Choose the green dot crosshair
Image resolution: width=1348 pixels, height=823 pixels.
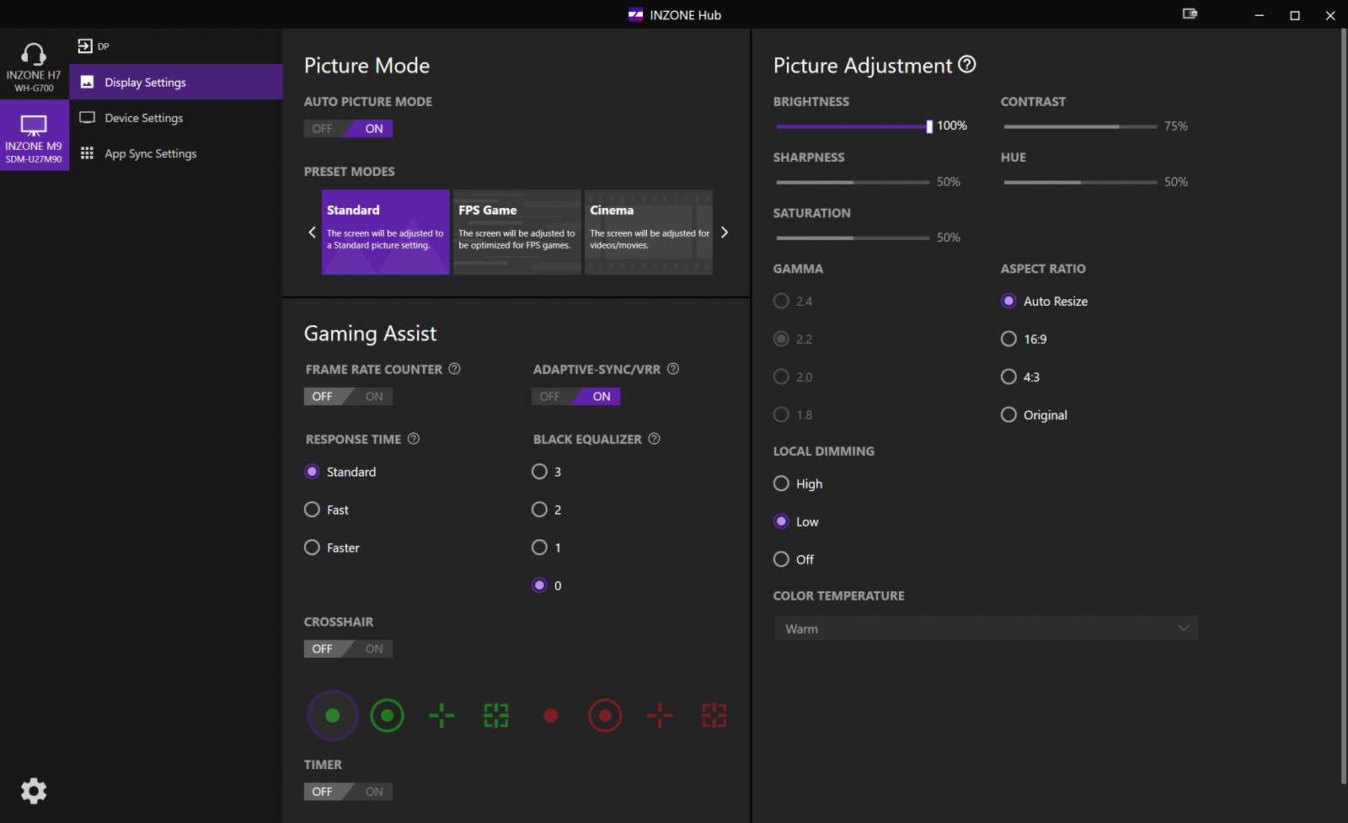coord(333,716)
